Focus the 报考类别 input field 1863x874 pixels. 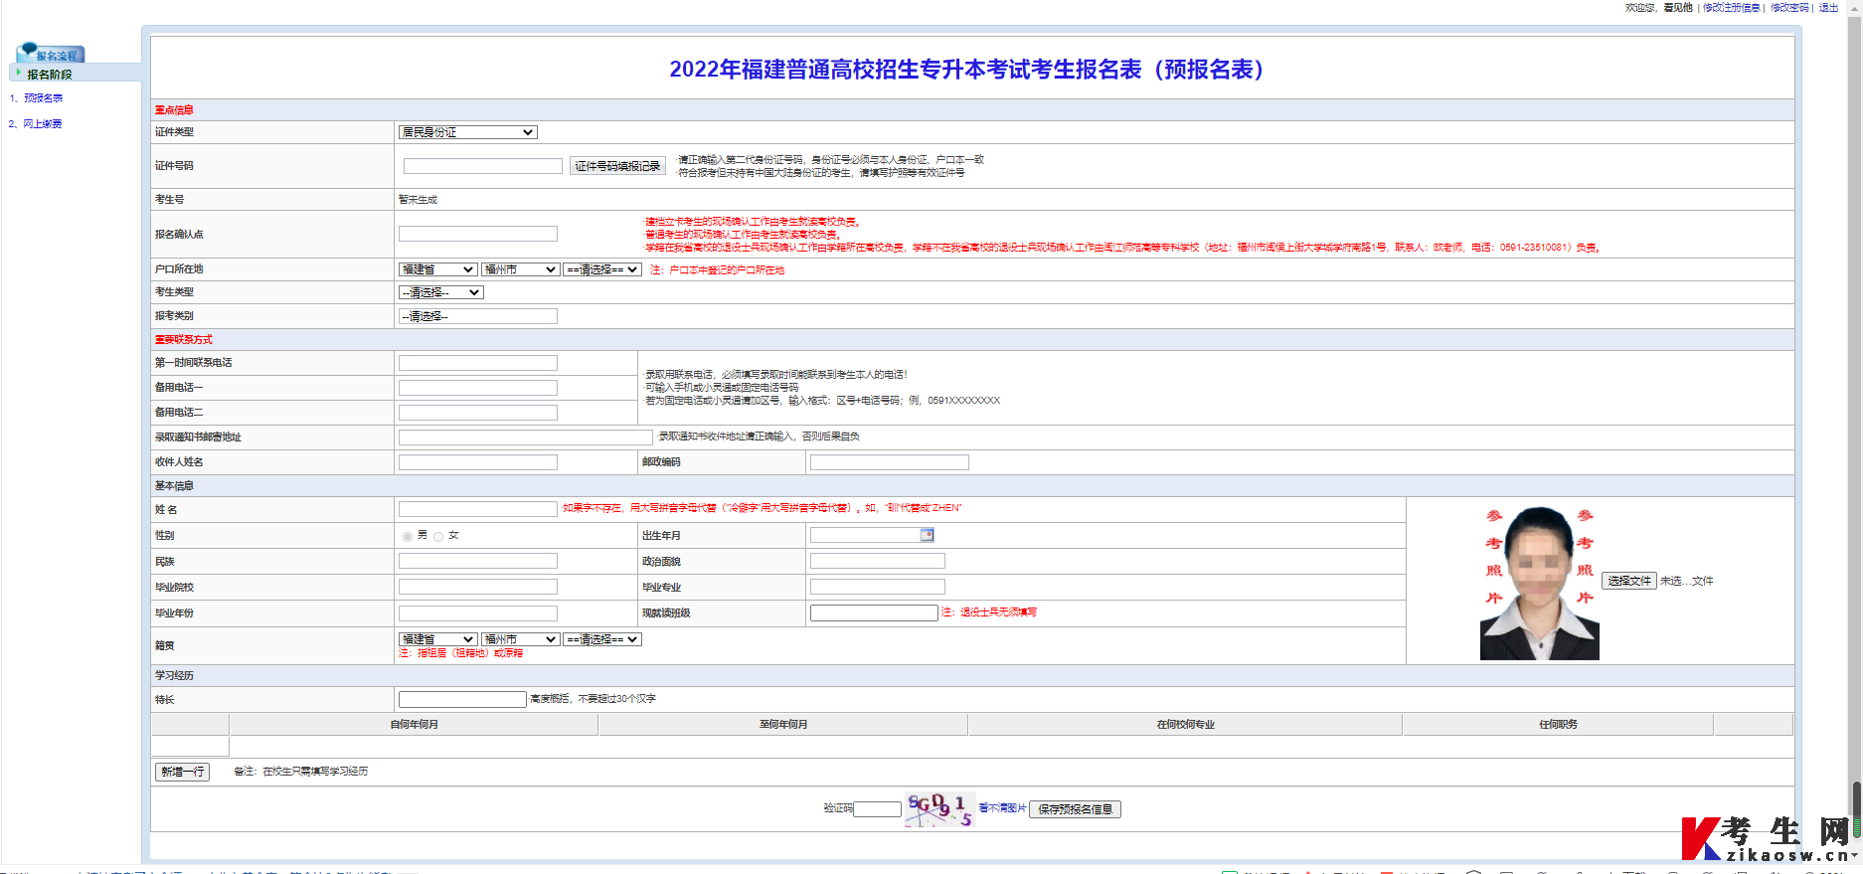(478, 316)
